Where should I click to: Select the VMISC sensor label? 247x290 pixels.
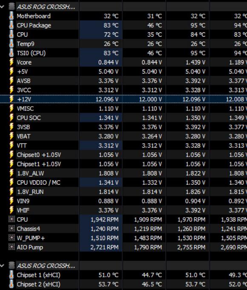pyautogui.click(x=25, y=109)
